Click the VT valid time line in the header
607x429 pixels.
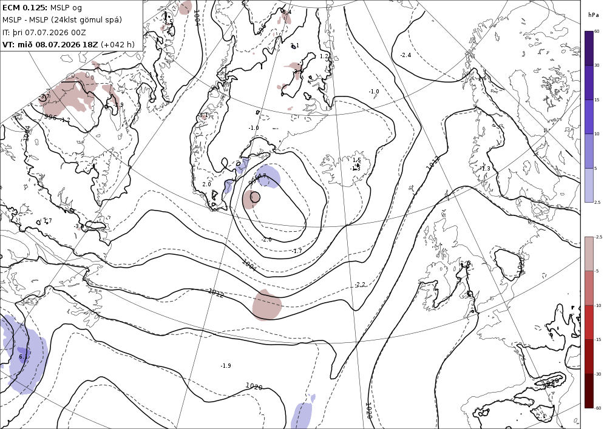(69, 44)
